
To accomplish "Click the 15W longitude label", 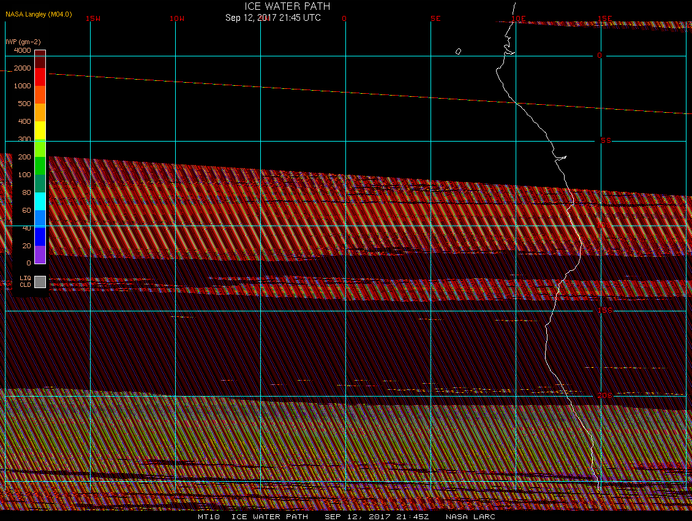I will point(93,18).
